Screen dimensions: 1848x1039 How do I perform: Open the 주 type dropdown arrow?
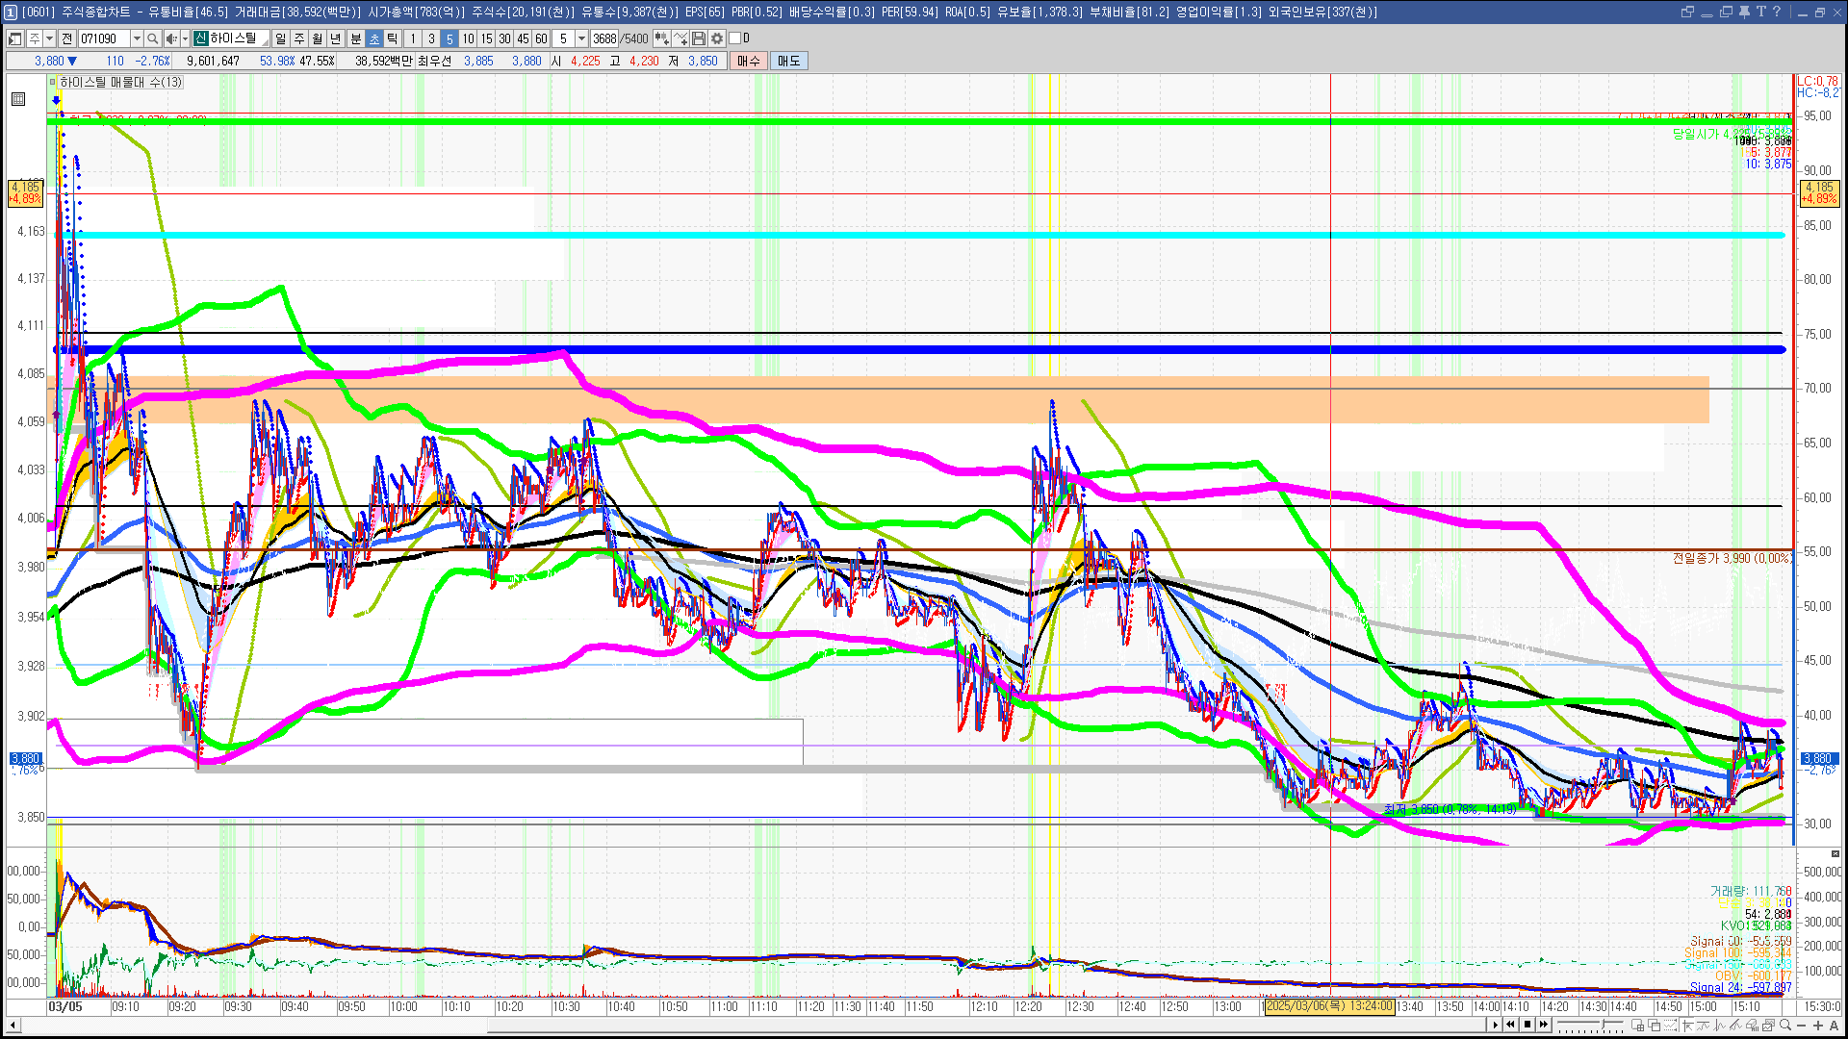tap(49, 38)
